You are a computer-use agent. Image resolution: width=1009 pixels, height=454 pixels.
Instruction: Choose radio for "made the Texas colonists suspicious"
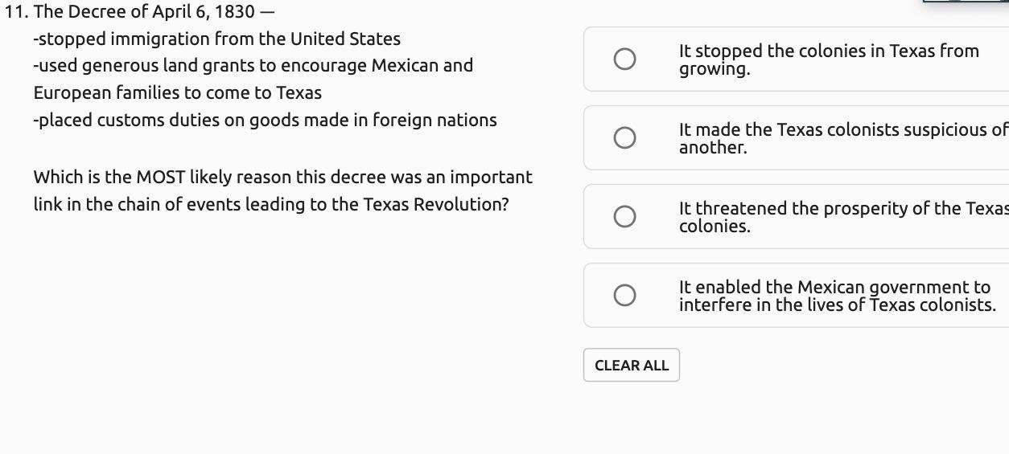624,137
